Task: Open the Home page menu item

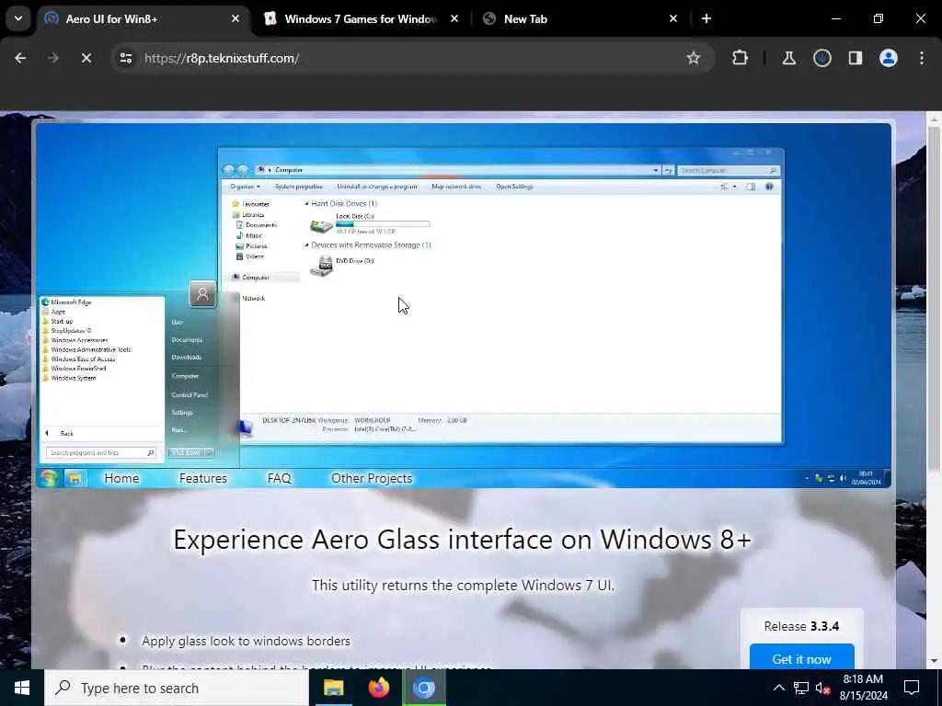Action: [121, 478]
